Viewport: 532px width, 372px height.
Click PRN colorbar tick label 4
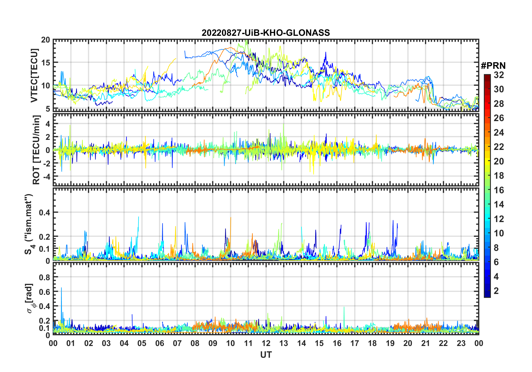point(496,277)
